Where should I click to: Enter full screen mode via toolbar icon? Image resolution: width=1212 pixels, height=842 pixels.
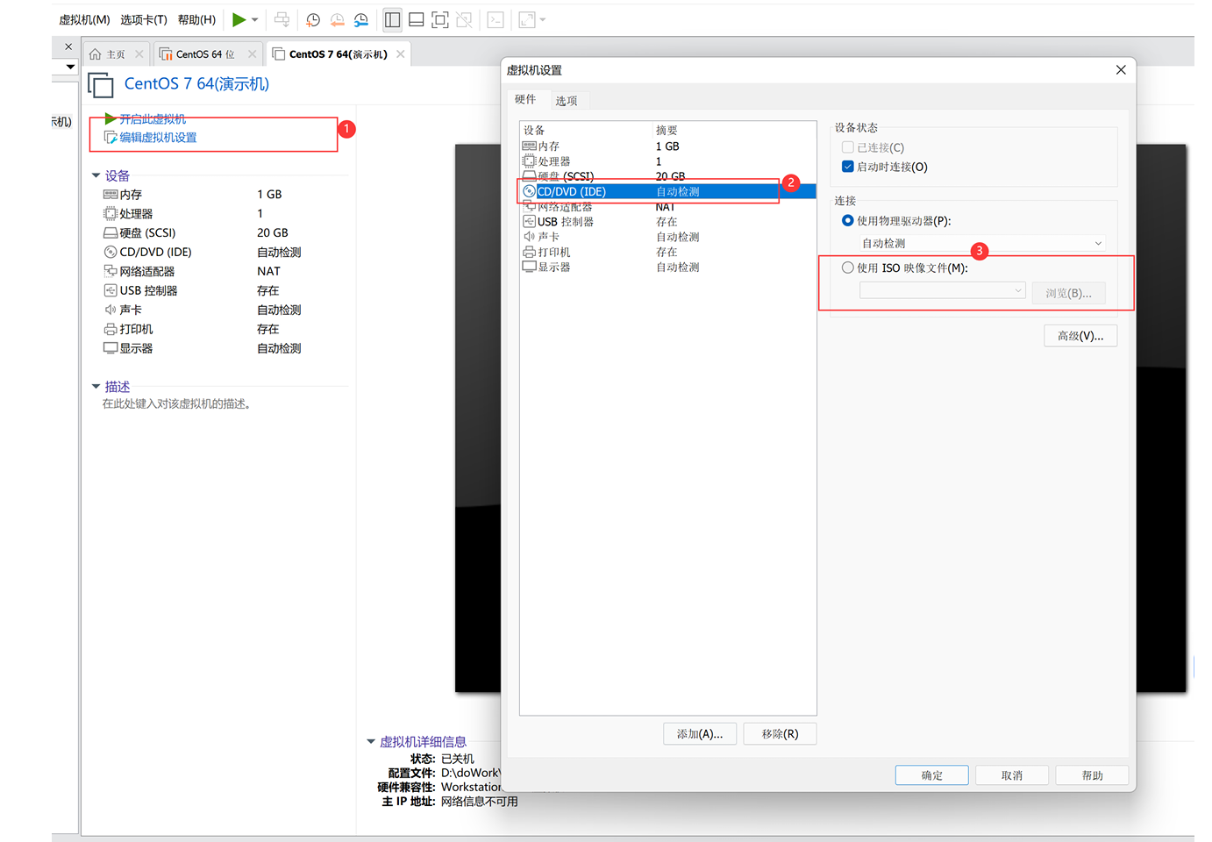pos(440,19)
